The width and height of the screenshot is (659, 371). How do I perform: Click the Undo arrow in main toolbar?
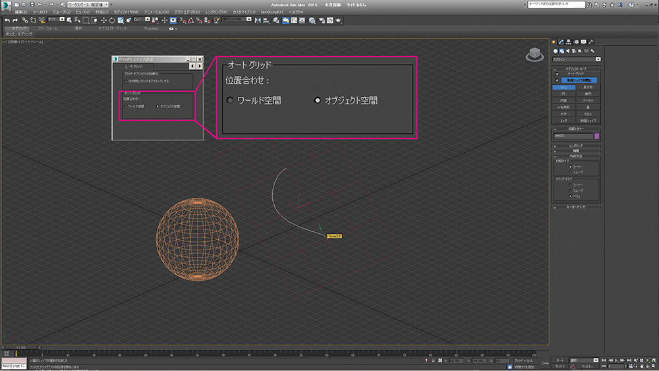pyautogui.click(x=7, y=20)
